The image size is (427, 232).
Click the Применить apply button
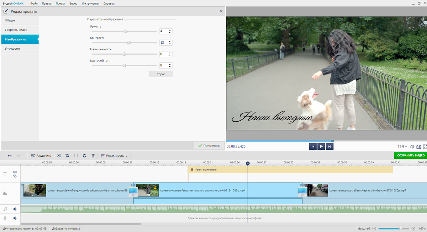coord(209,145)
